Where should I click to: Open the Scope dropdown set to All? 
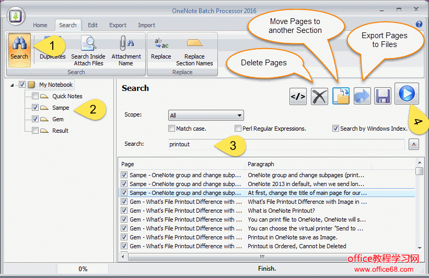(206, 115)
